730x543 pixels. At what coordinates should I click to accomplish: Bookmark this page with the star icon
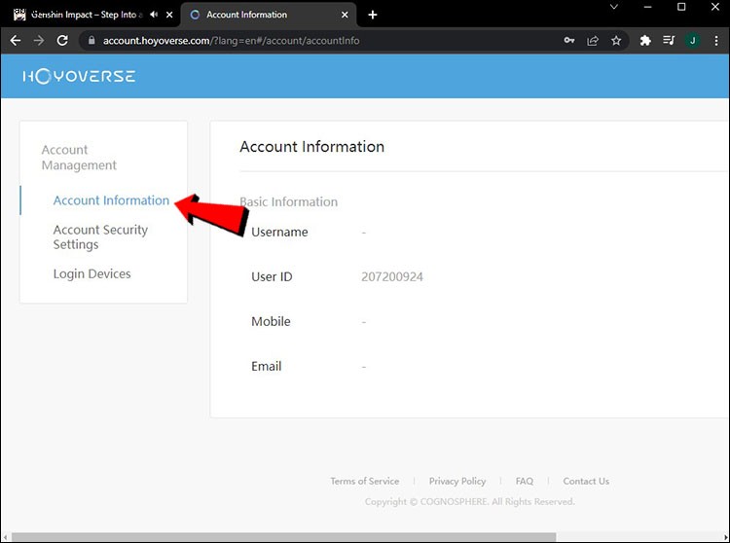tap(616, 41)
